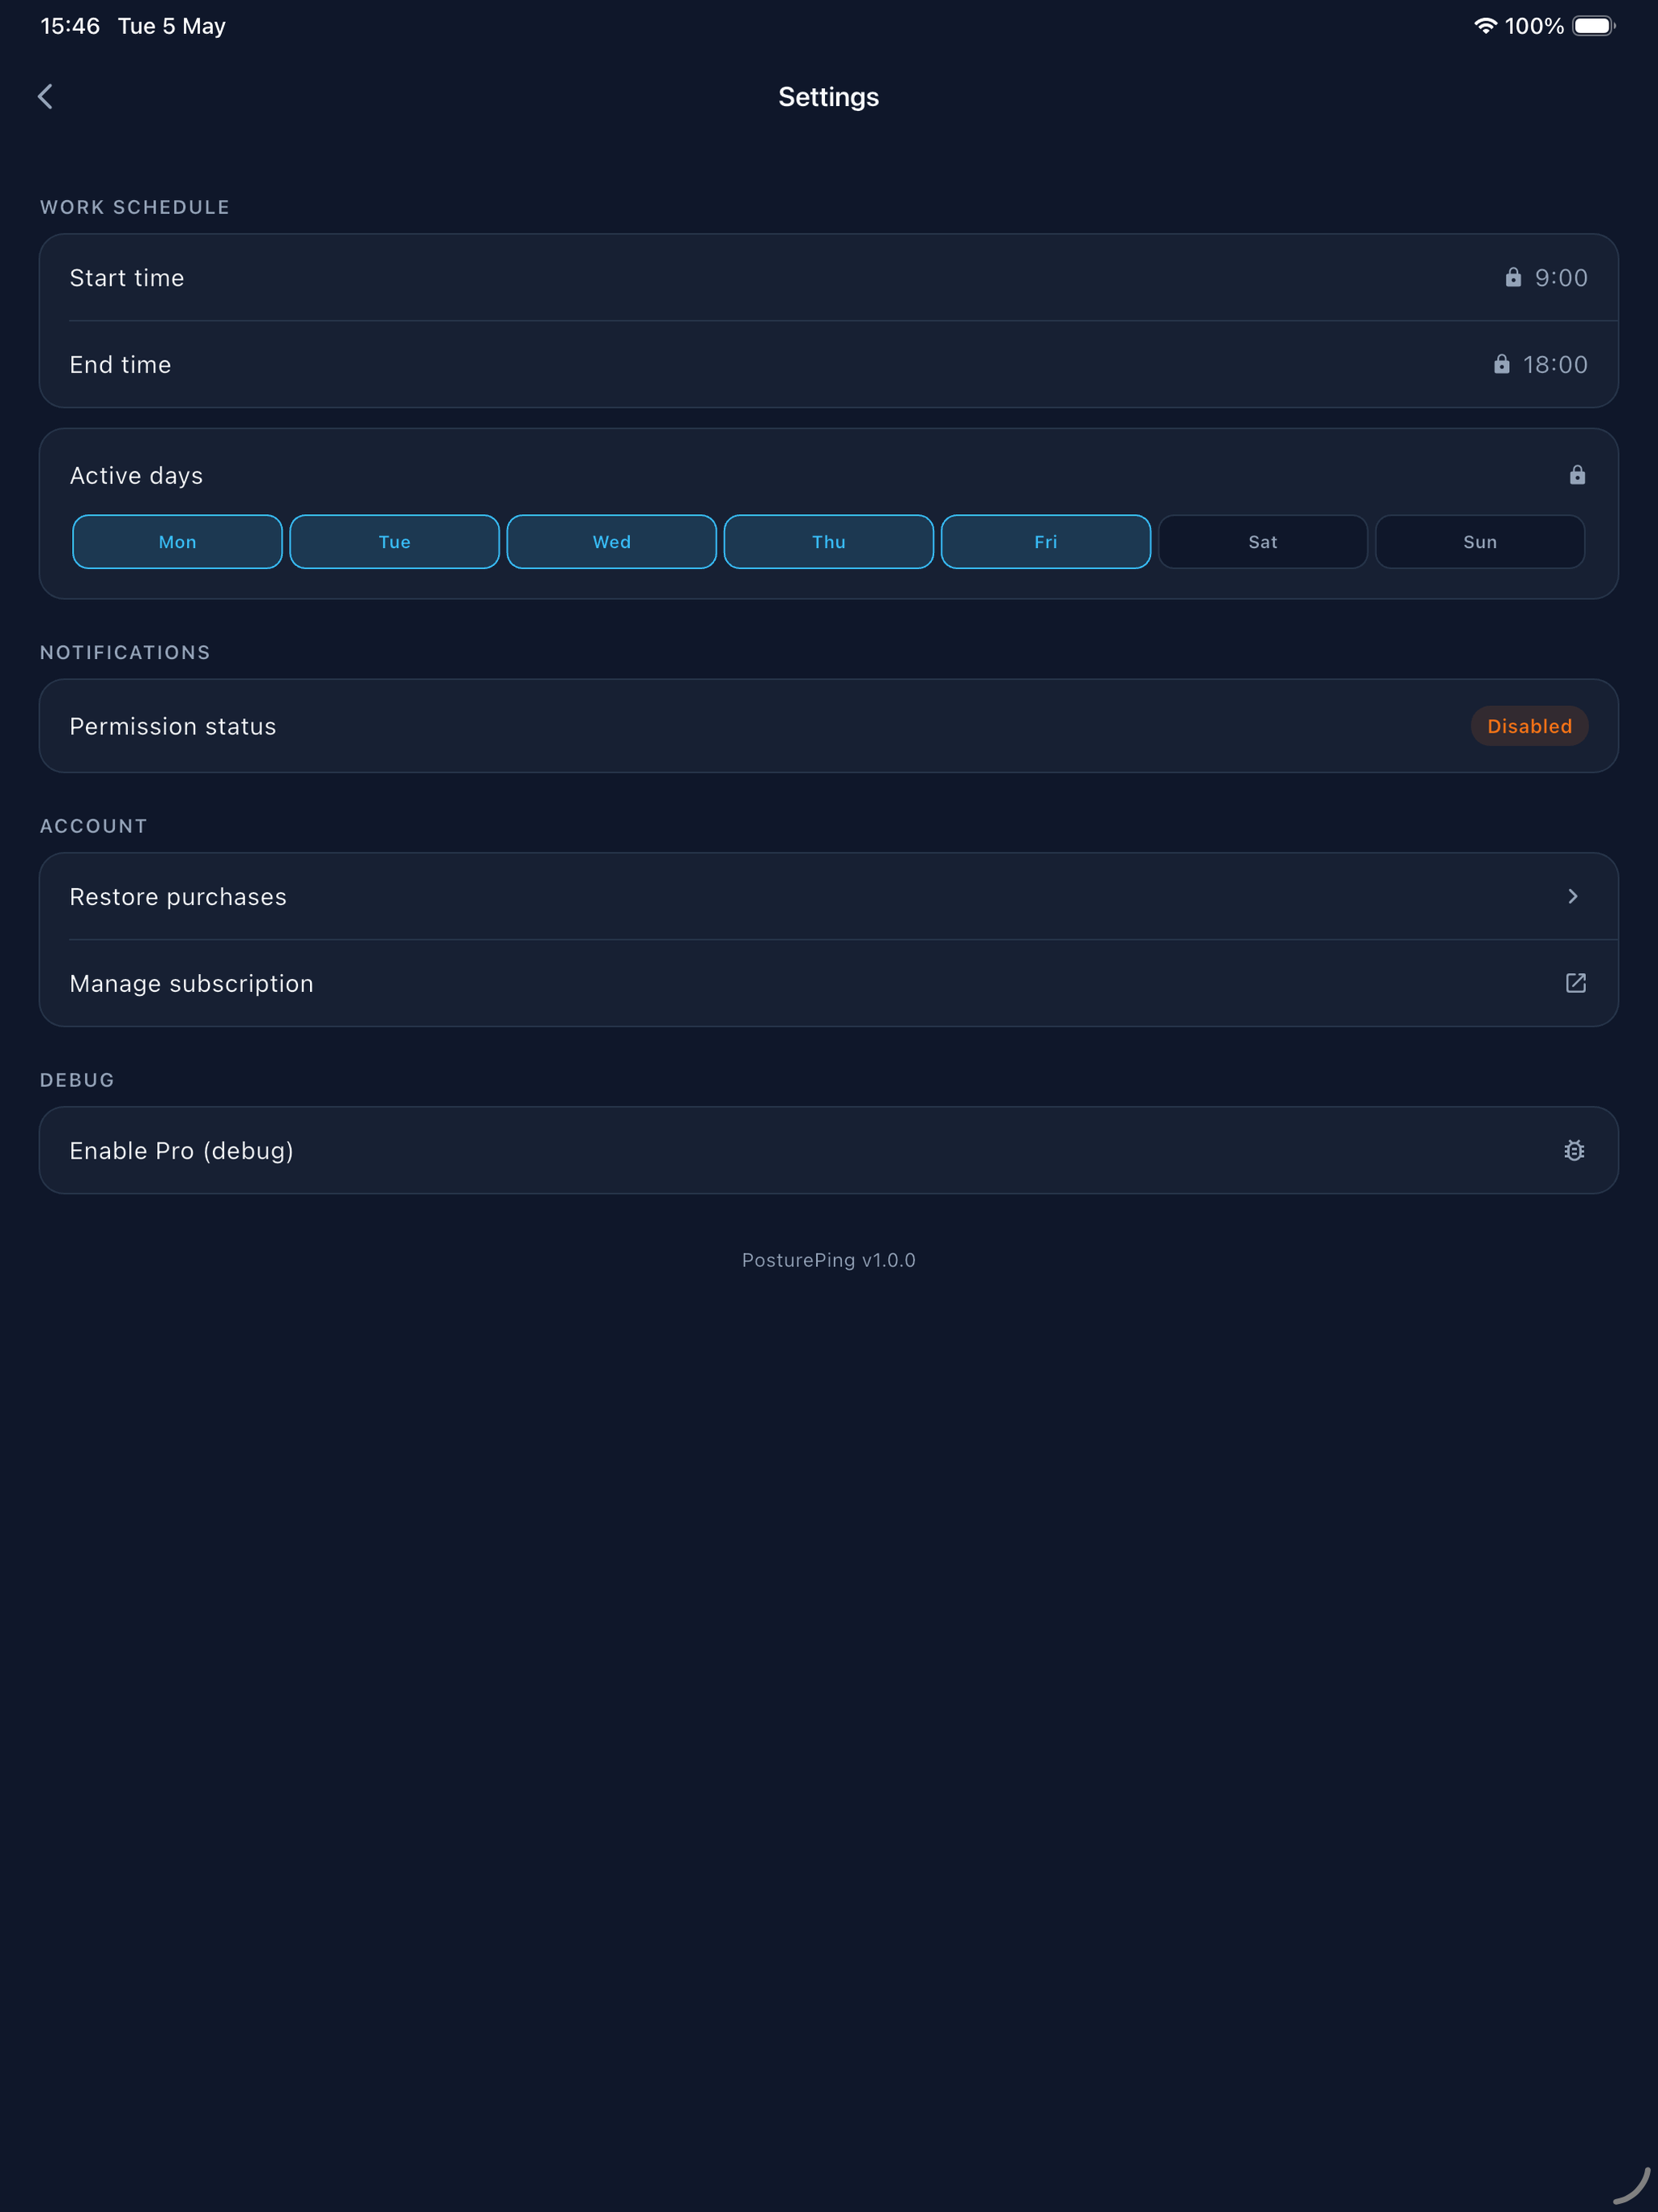This screenshot has height=2212, width=1658.
Task: Go back using the top-left arrow
Action: click(x=45, y=97)
